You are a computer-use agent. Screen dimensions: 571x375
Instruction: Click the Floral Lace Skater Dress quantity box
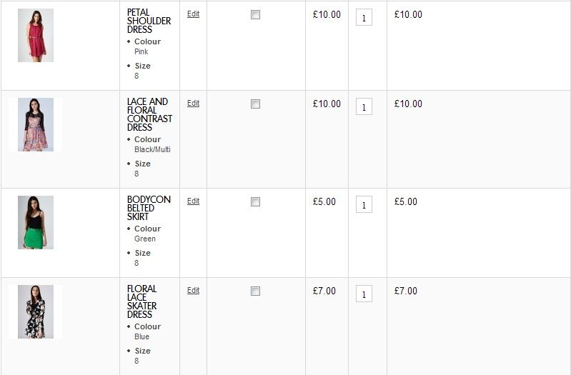click(364, 294)
